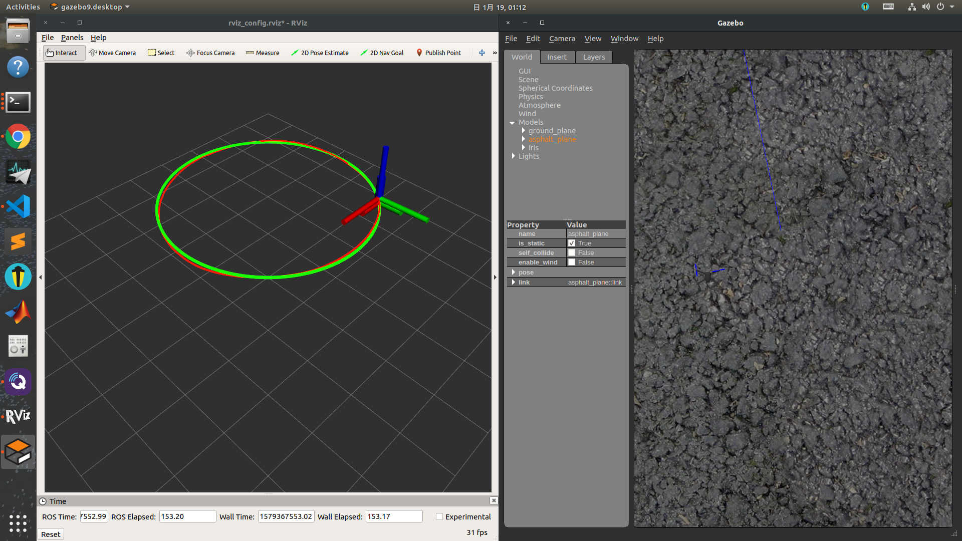Activate the 2D Nav Goal tool
Image resolution: width=962 pixels, height=541 pixels.
[x=382, y=53]
